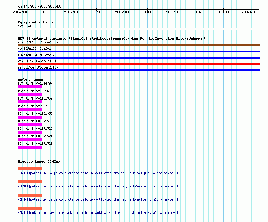The image size is (268, 222).
Task: Click ruler position 79067700
Action: pos(70,12)
